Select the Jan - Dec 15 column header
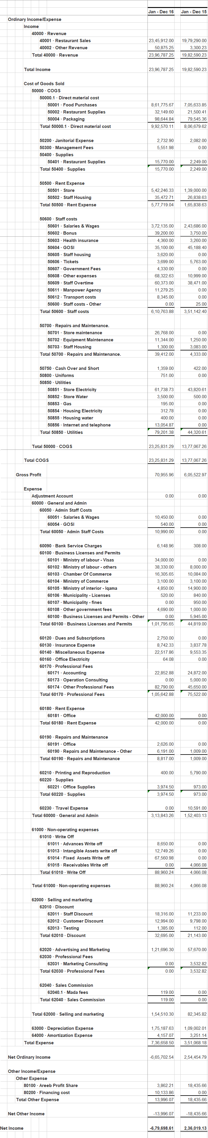Screen dimensions: 208x1138 click(x=194, y=11)
